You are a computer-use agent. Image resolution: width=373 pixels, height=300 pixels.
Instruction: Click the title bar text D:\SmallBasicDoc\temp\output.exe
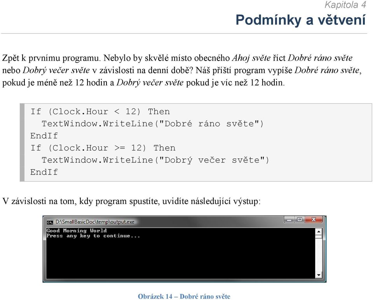click(x=95, y=222)
